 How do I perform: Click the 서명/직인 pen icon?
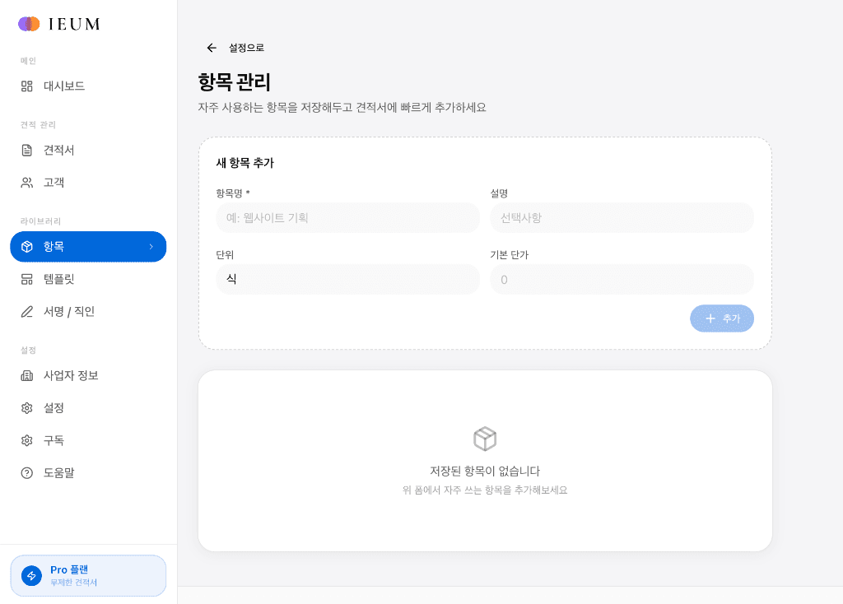pos(28,311)
